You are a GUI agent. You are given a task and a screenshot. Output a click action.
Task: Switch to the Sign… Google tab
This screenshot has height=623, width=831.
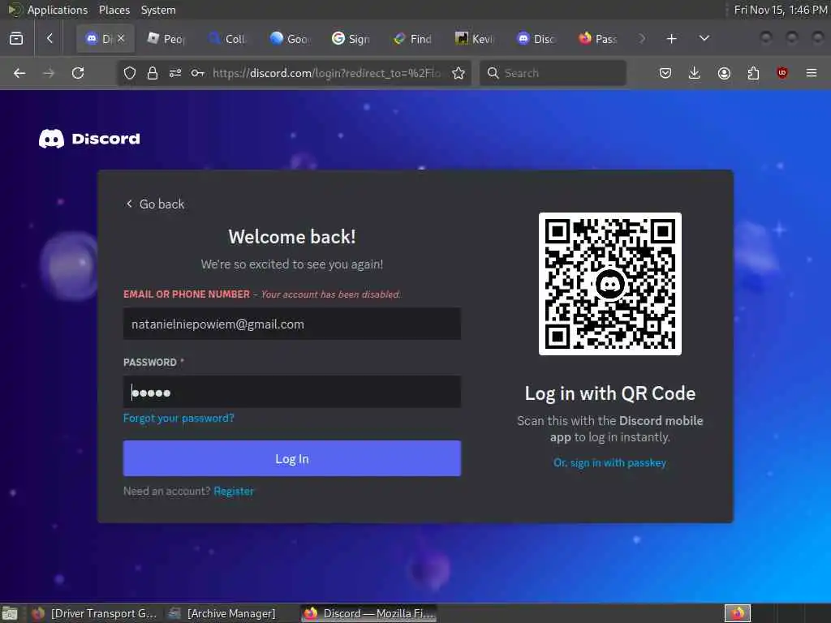(351, 39)
